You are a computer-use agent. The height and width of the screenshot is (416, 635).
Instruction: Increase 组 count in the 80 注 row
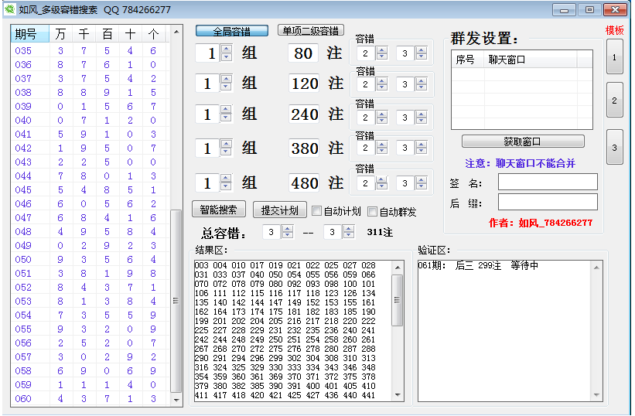(227, 49)
